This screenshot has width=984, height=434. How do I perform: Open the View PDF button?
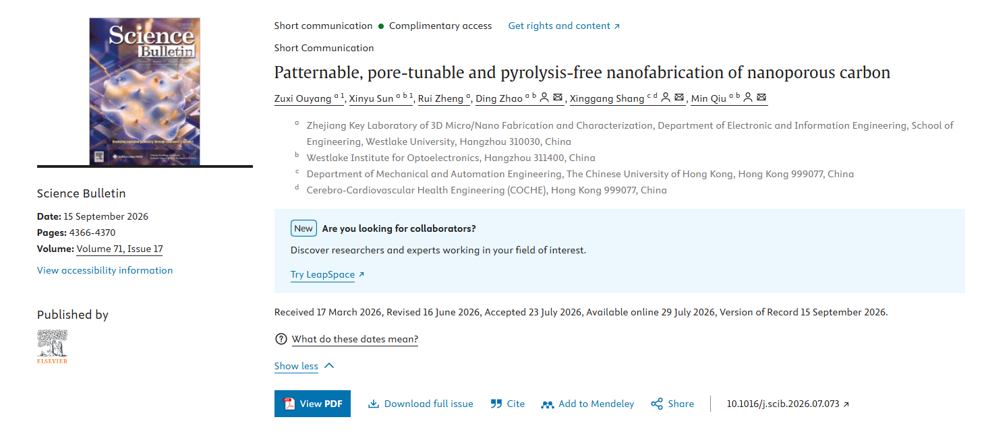[x=312, y=404]
